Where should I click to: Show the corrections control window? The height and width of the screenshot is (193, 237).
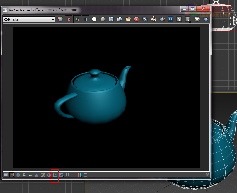[x=6, y=175]
